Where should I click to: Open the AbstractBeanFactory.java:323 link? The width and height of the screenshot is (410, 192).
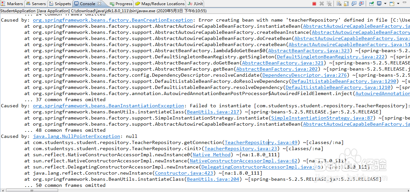tap(309, 51)
